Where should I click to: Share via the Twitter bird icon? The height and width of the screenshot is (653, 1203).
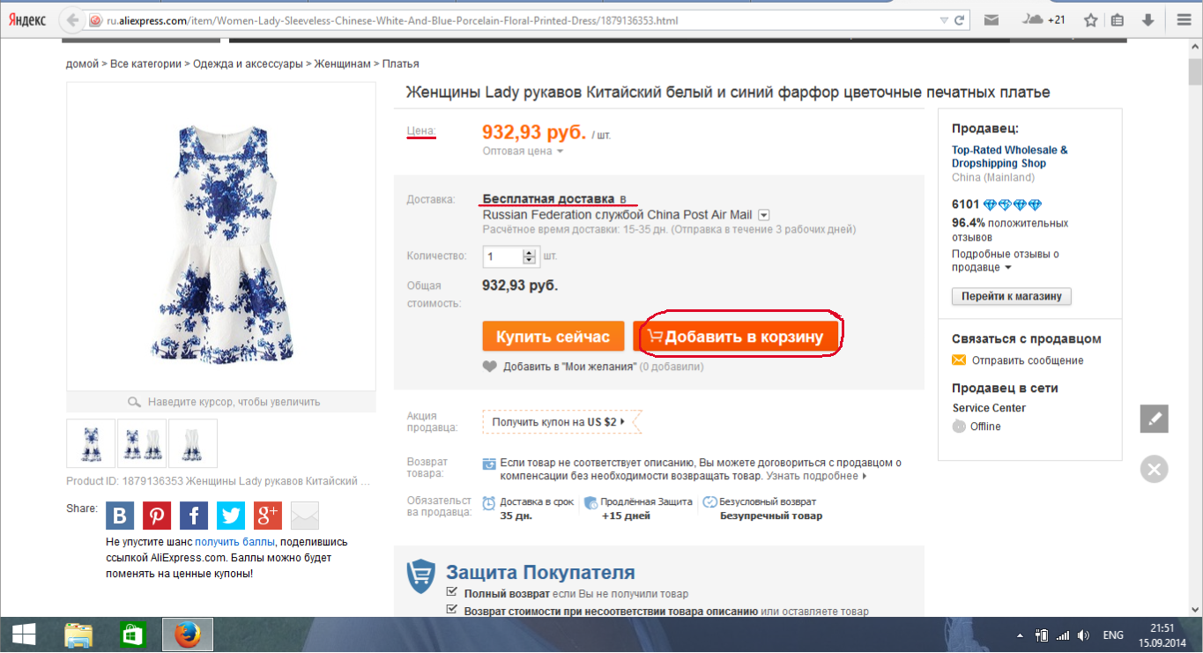coord(231,516)
